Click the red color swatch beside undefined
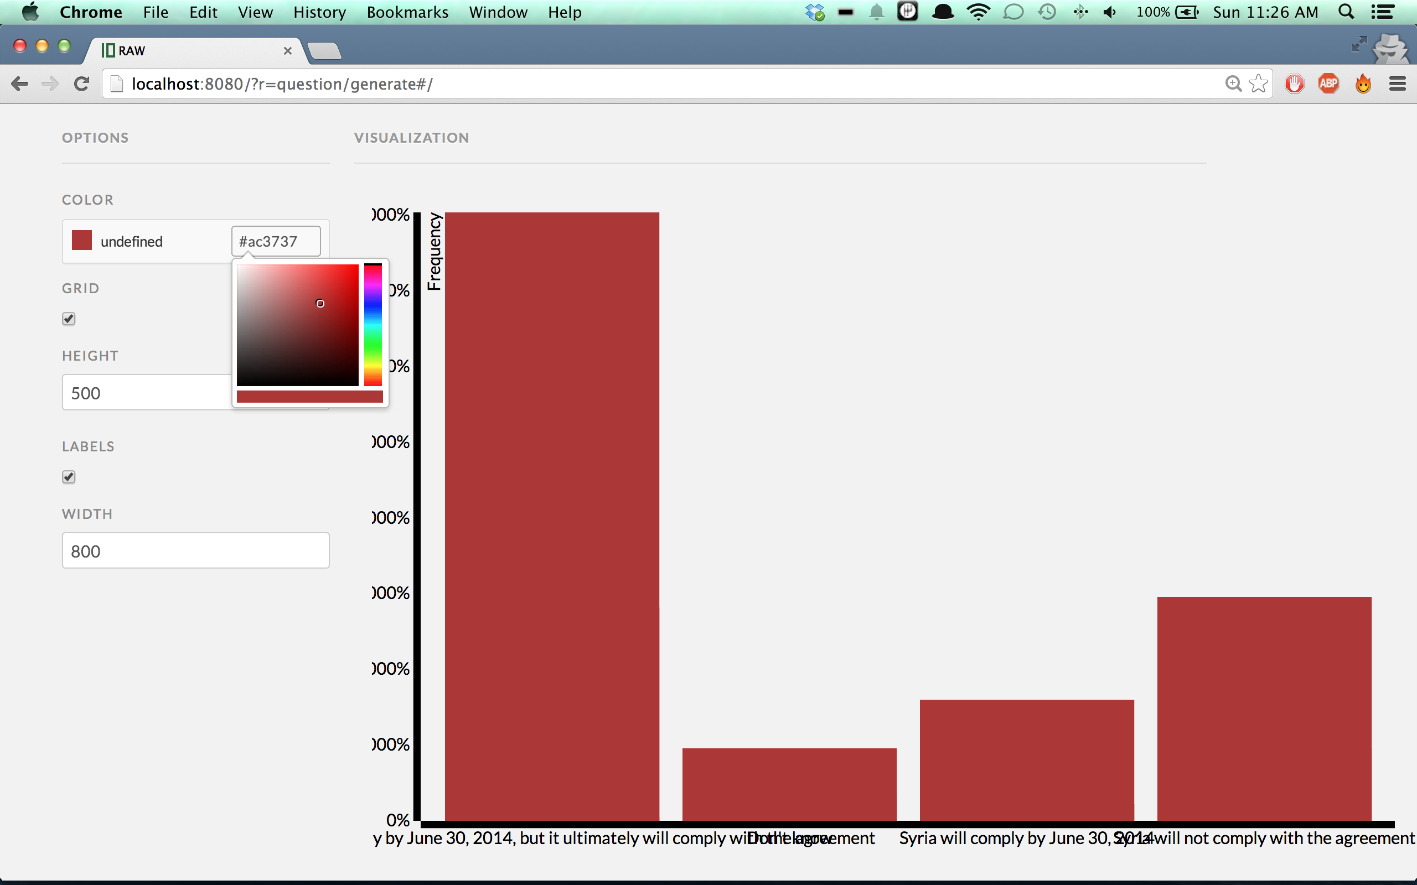Viewport: 1417px width, 885px height. (x=82, y=241)
